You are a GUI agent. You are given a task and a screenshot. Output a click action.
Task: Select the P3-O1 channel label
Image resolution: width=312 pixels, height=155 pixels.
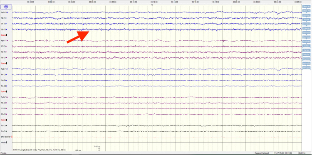(x=4, y=114)
